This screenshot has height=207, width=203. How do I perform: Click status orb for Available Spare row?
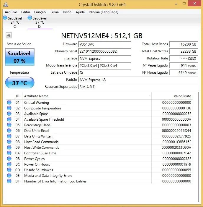coord(9,114)
